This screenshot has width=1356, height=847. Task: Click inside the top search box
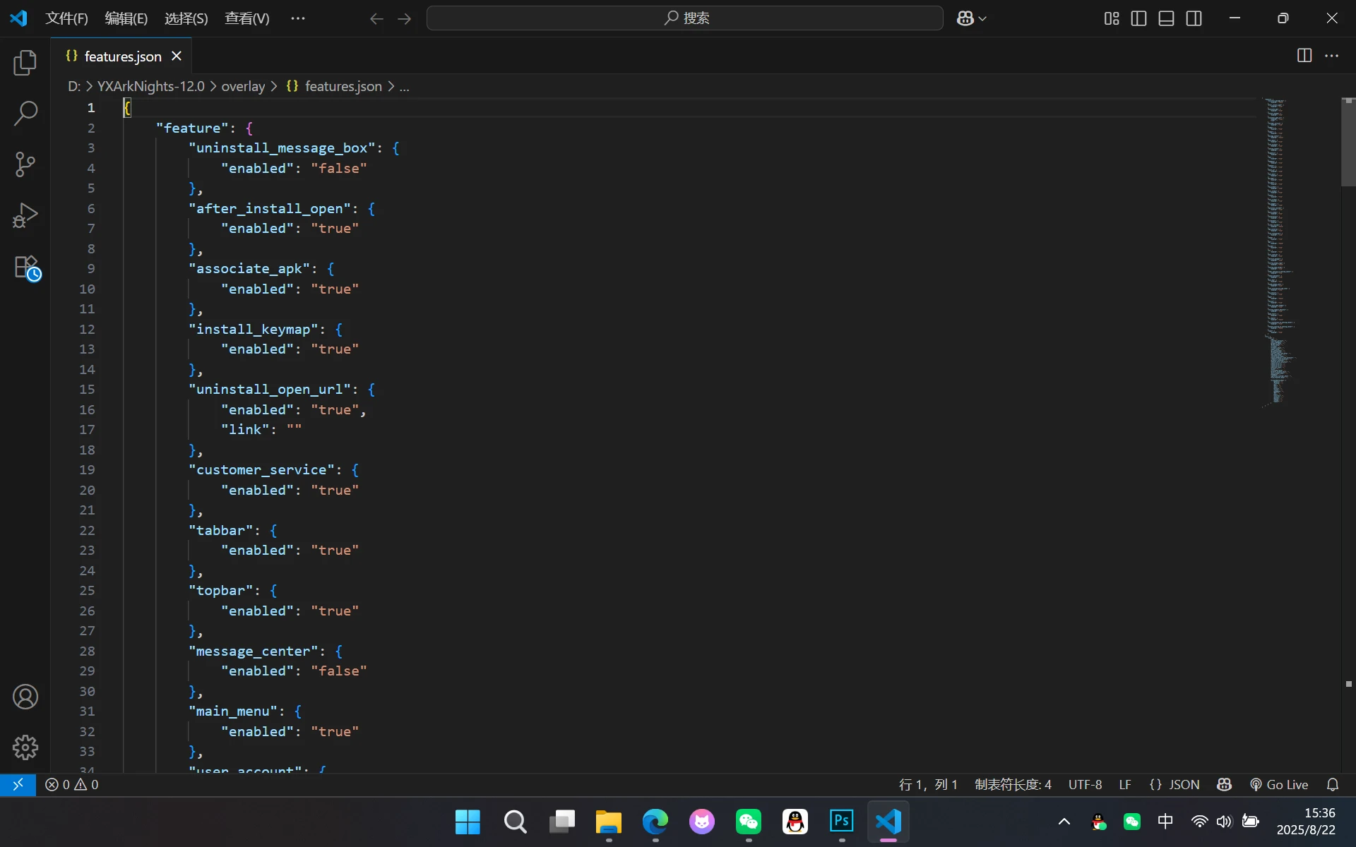tap(684, 18)
